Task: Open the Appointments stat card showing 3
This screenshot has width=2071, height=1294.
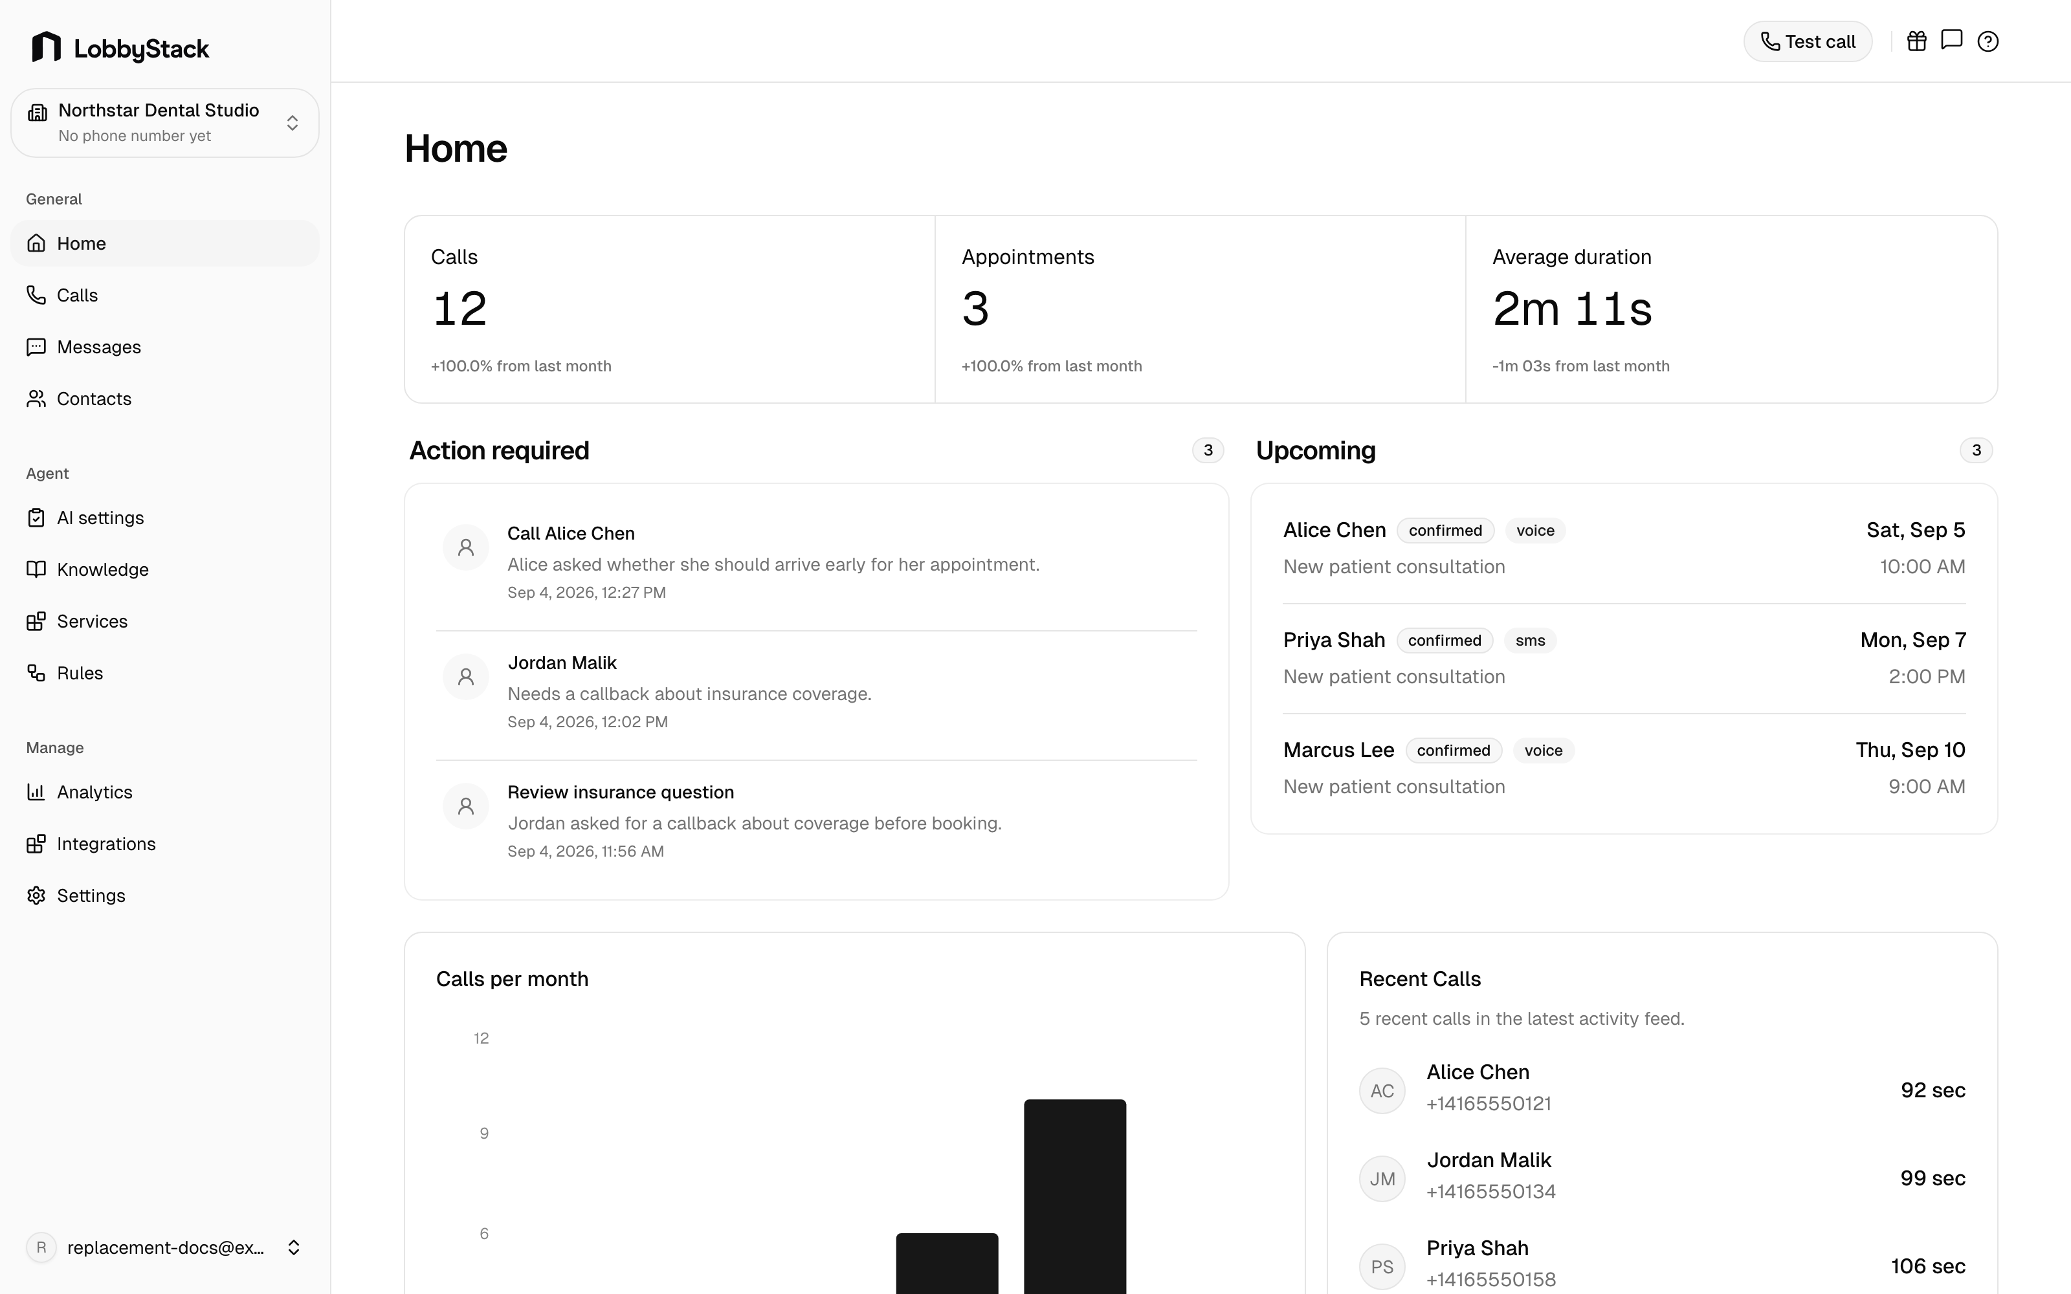Action: [1200, 309]
